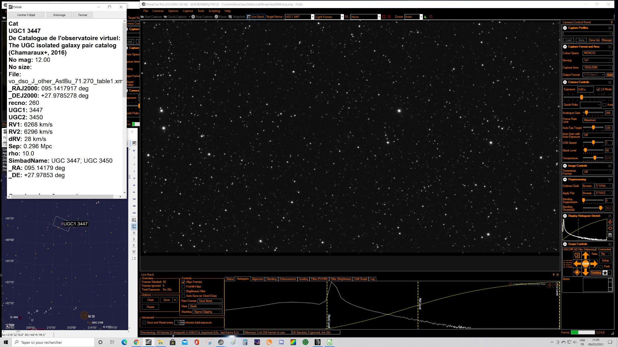Open the scope Rate 16x dropdown
The width and height of the screenshot is (618, 347).
[605, 254]
